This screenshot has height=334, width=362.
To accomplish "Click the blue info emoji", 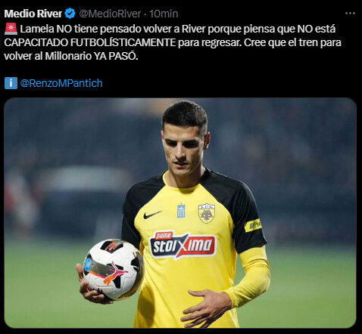I will pos(11,83).
